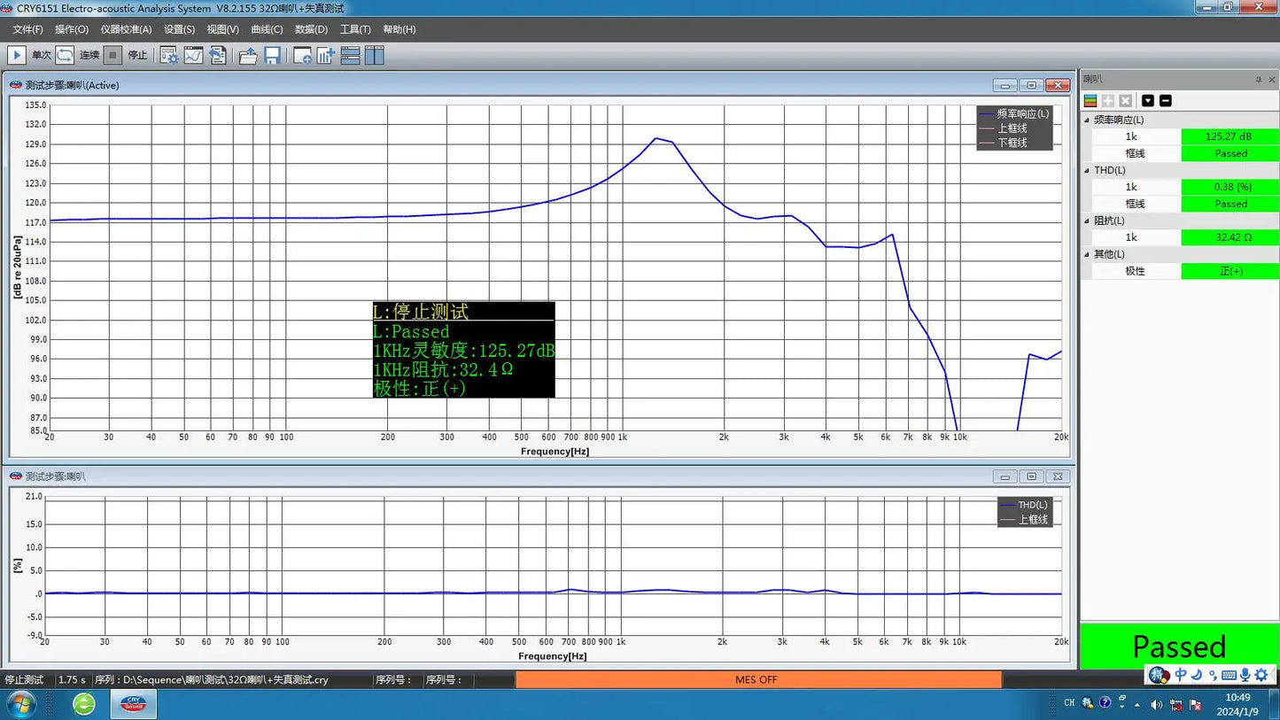
Task: Click the orange MES OFF status bar
Action: click(757, 679)
